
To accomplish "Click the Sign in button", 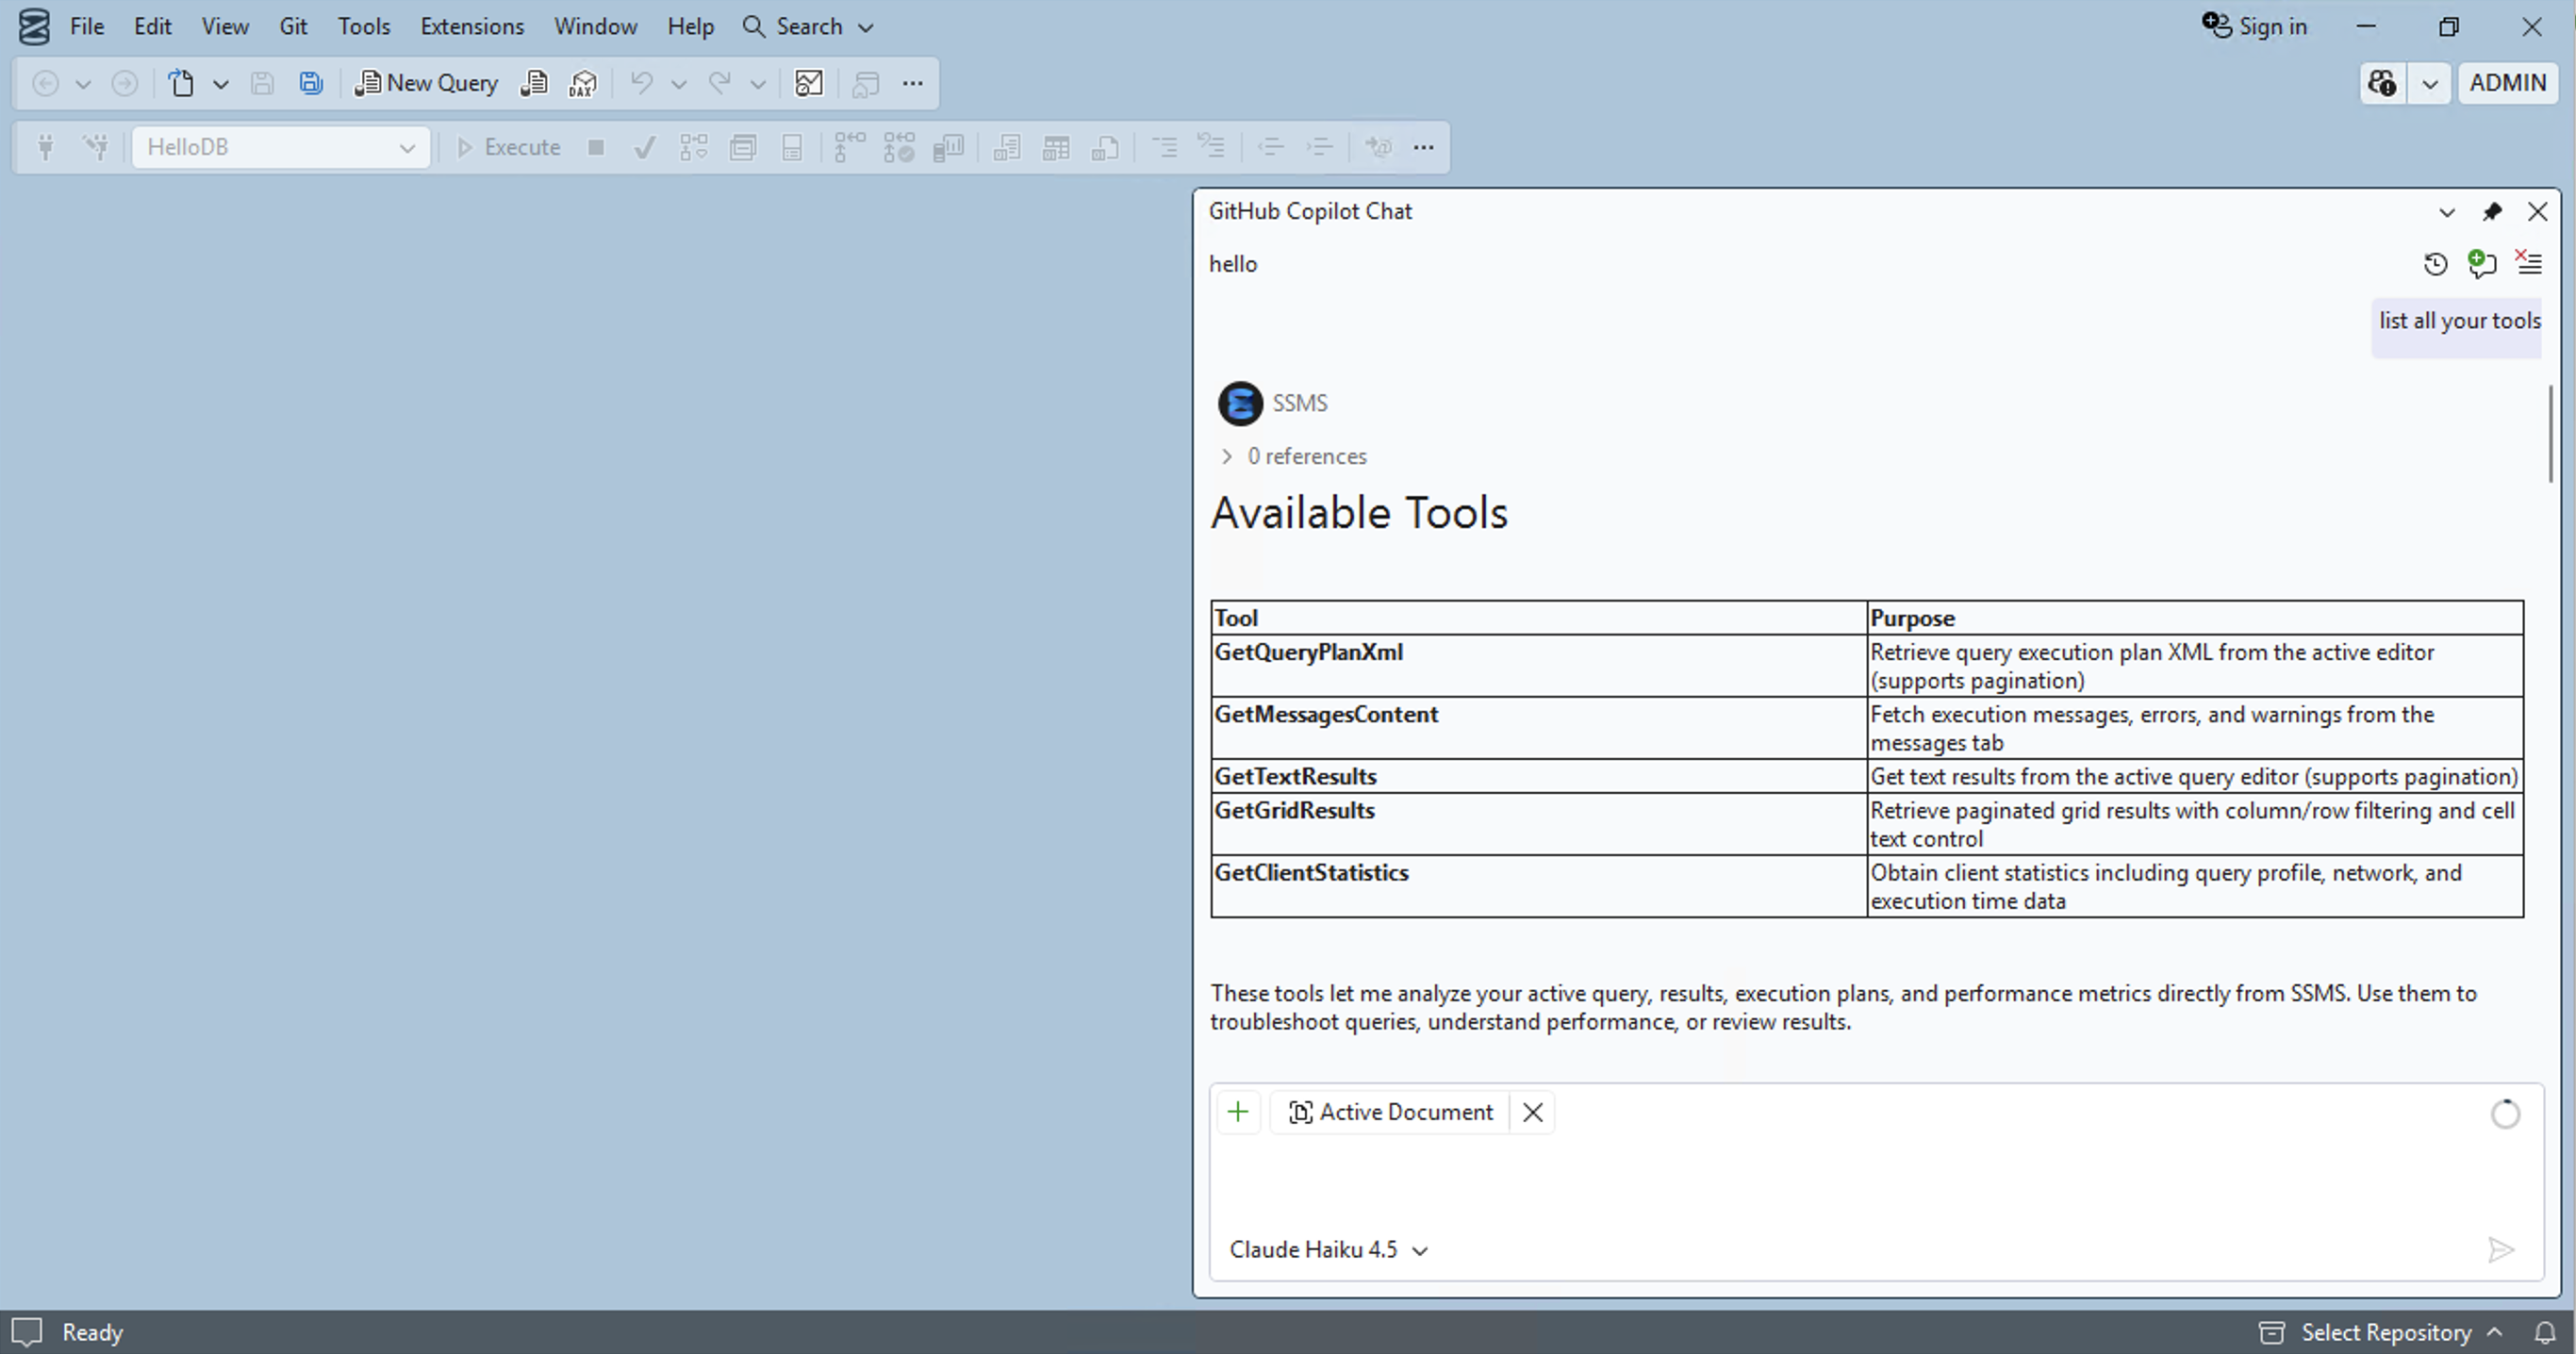I will [2255, 26].
